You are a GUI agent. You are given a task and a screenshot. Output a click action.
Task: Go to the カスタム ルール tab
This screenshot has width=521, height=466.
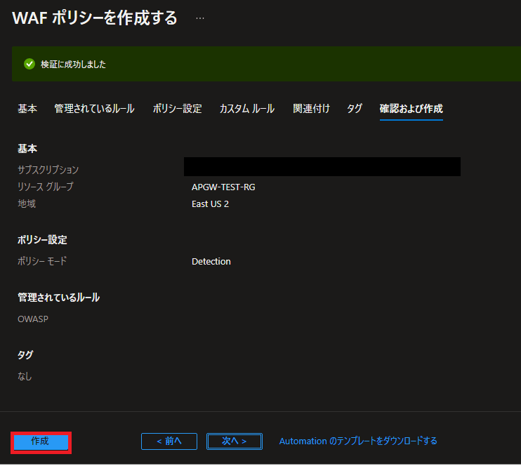tap(247, 109)
